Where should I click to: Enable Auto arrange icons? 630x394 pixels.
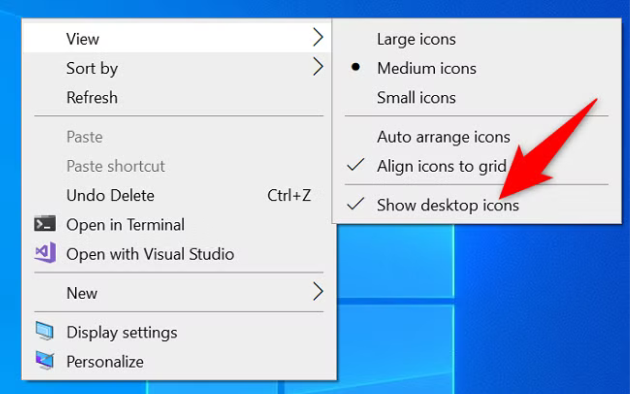443,137
